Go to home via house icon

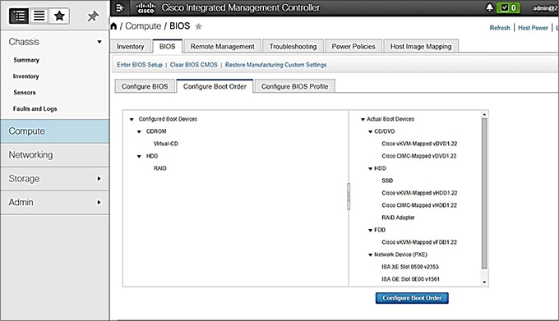click(x=113, y=26)
